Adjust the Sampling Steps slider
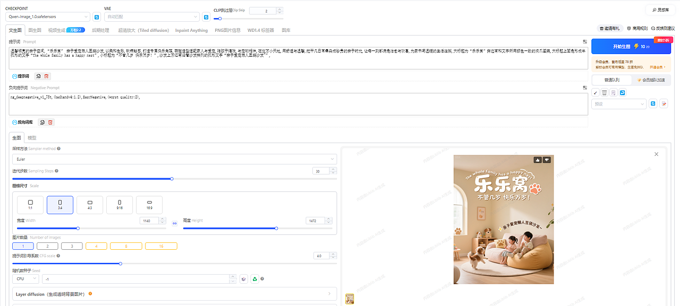Image resolution: width=680 pixels, height=306 pixels. point(172,179)
